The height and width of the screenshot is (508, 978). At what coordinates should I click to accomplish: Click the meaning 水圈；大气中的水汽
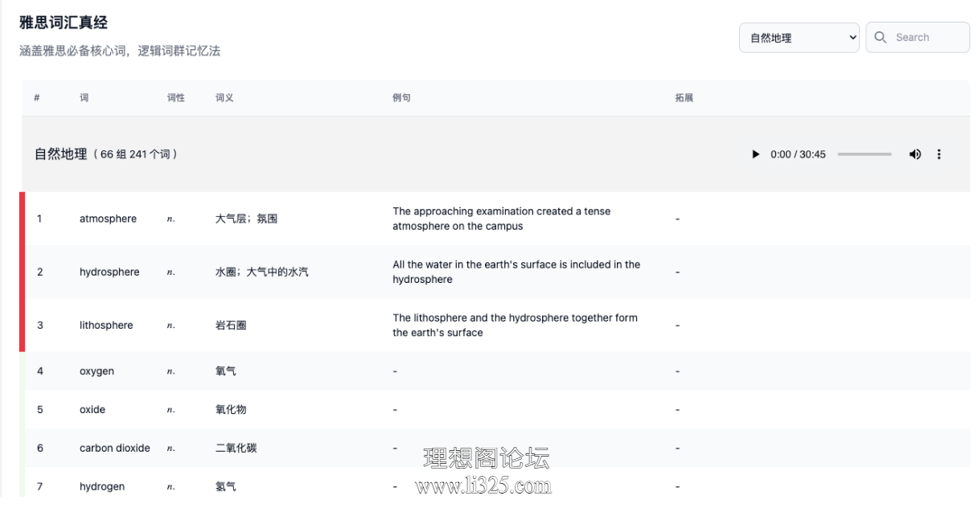coord(261,272)
